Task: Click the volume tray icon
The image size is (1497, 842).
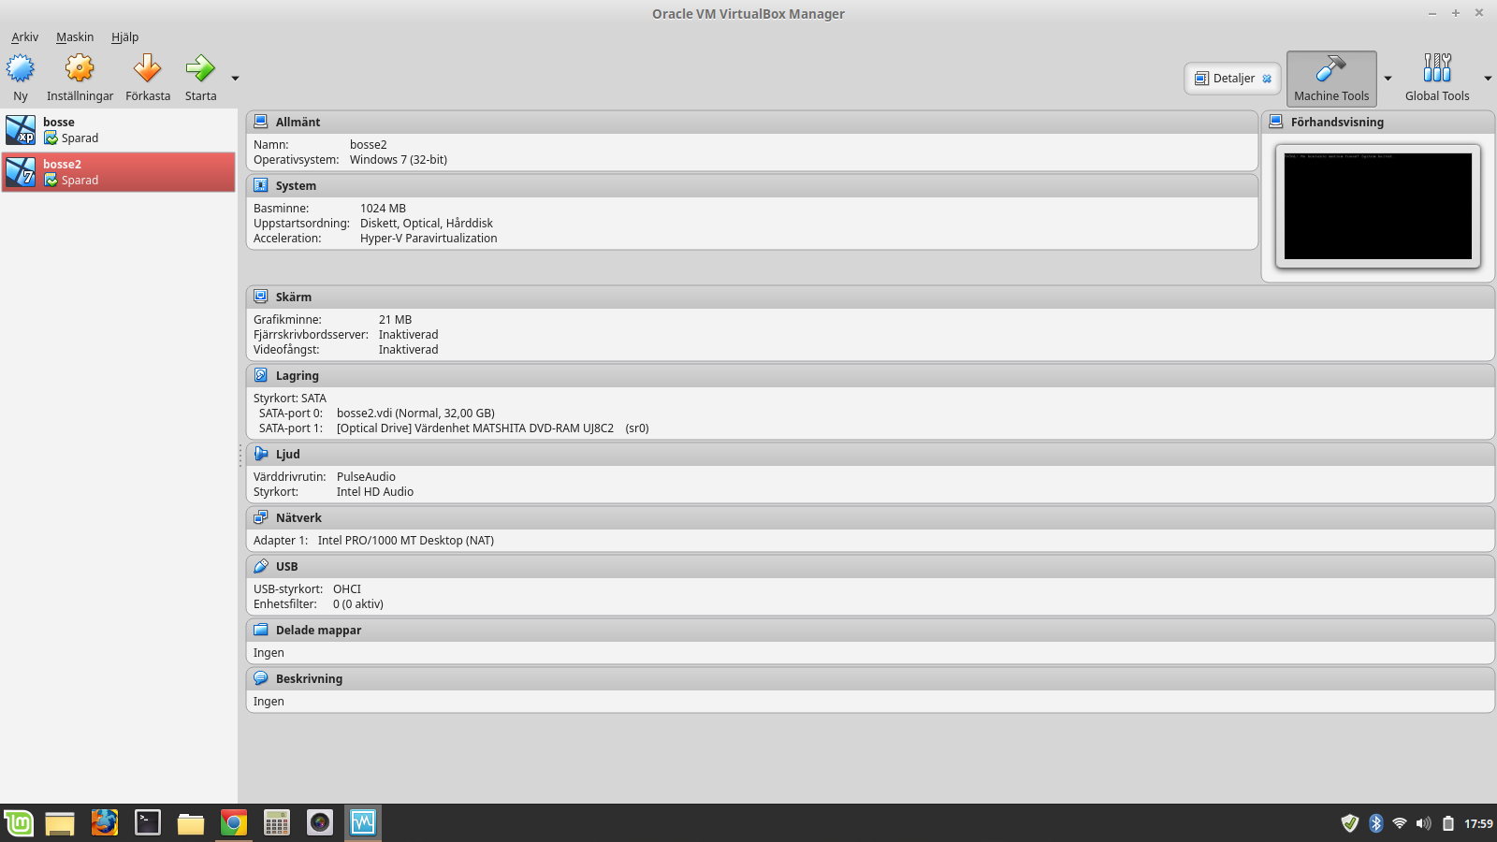Action: [x=1423, y=823]
